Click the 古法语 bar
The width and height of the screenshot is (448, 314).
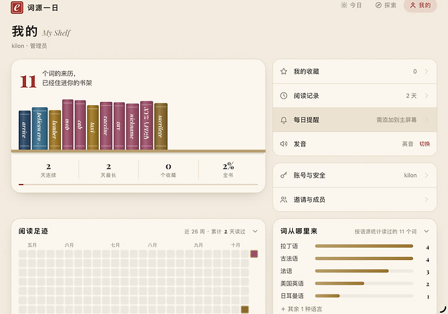tap(364, 259)
